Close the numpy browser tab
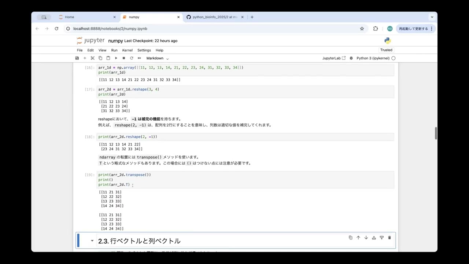This screenshot has height=264, width=469. click(x=178, y=17)
